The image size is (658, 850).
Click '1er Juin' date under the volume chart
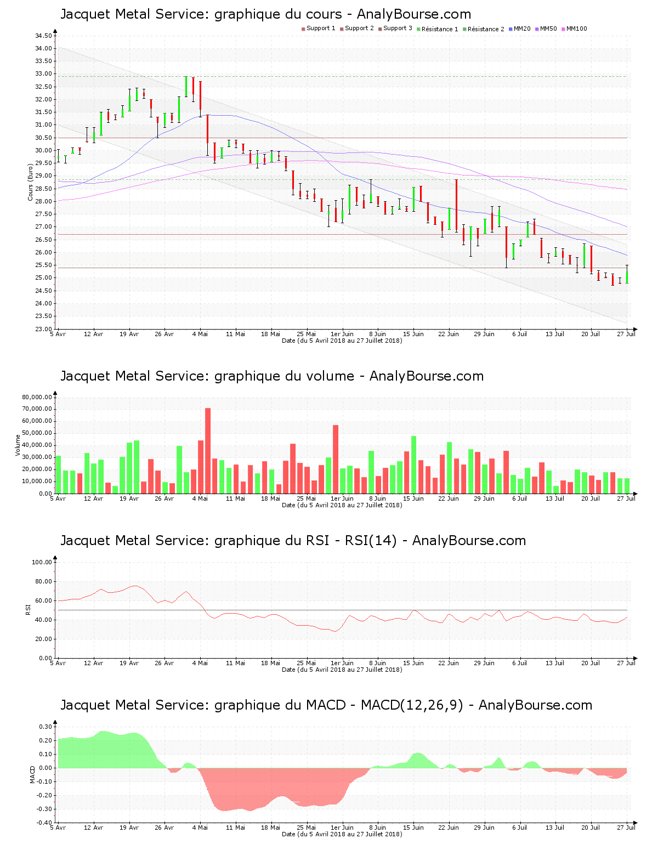coord(342,498)
